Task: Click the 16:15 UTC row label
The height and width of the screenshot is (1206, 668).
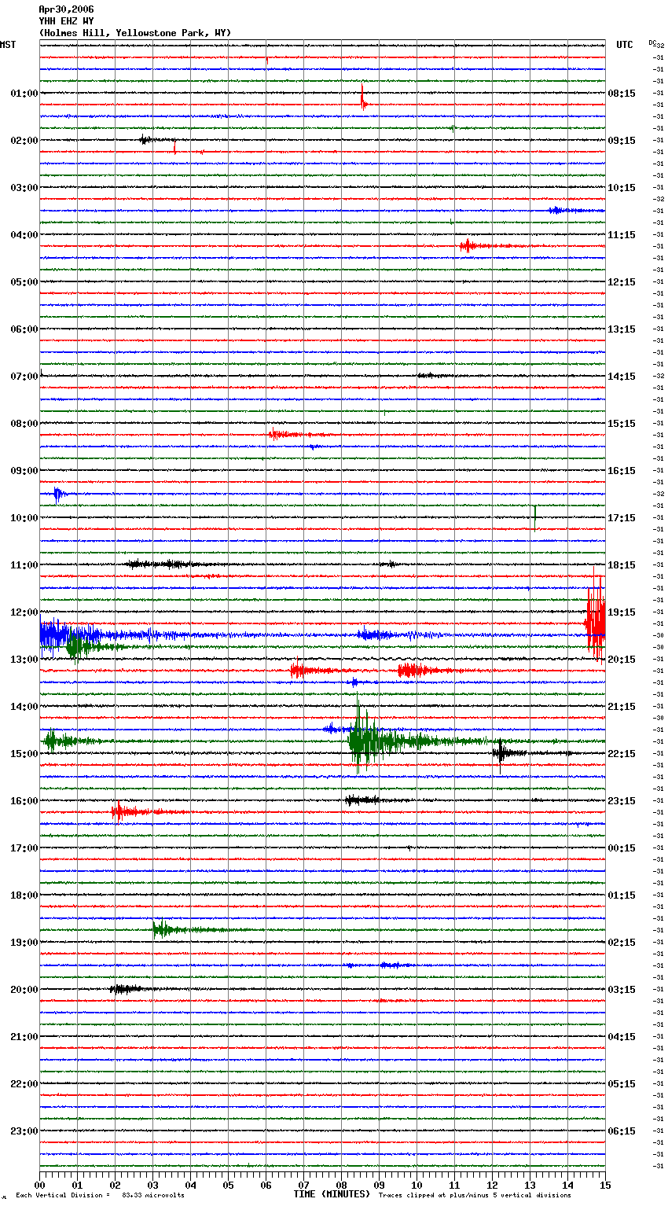Action: click(622, 471)
